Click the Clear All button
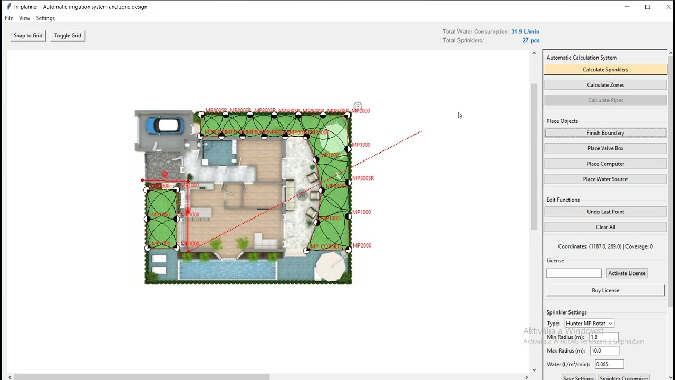Viewport: 675px width, 380px height. click(x=605, y=227)
